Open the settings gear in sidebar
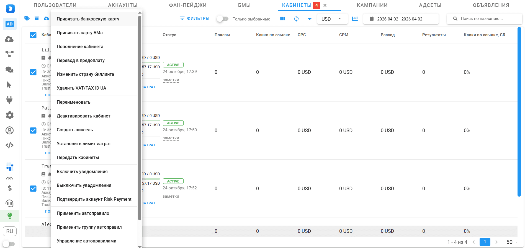525x248 pixels. (x=9, y=115)
